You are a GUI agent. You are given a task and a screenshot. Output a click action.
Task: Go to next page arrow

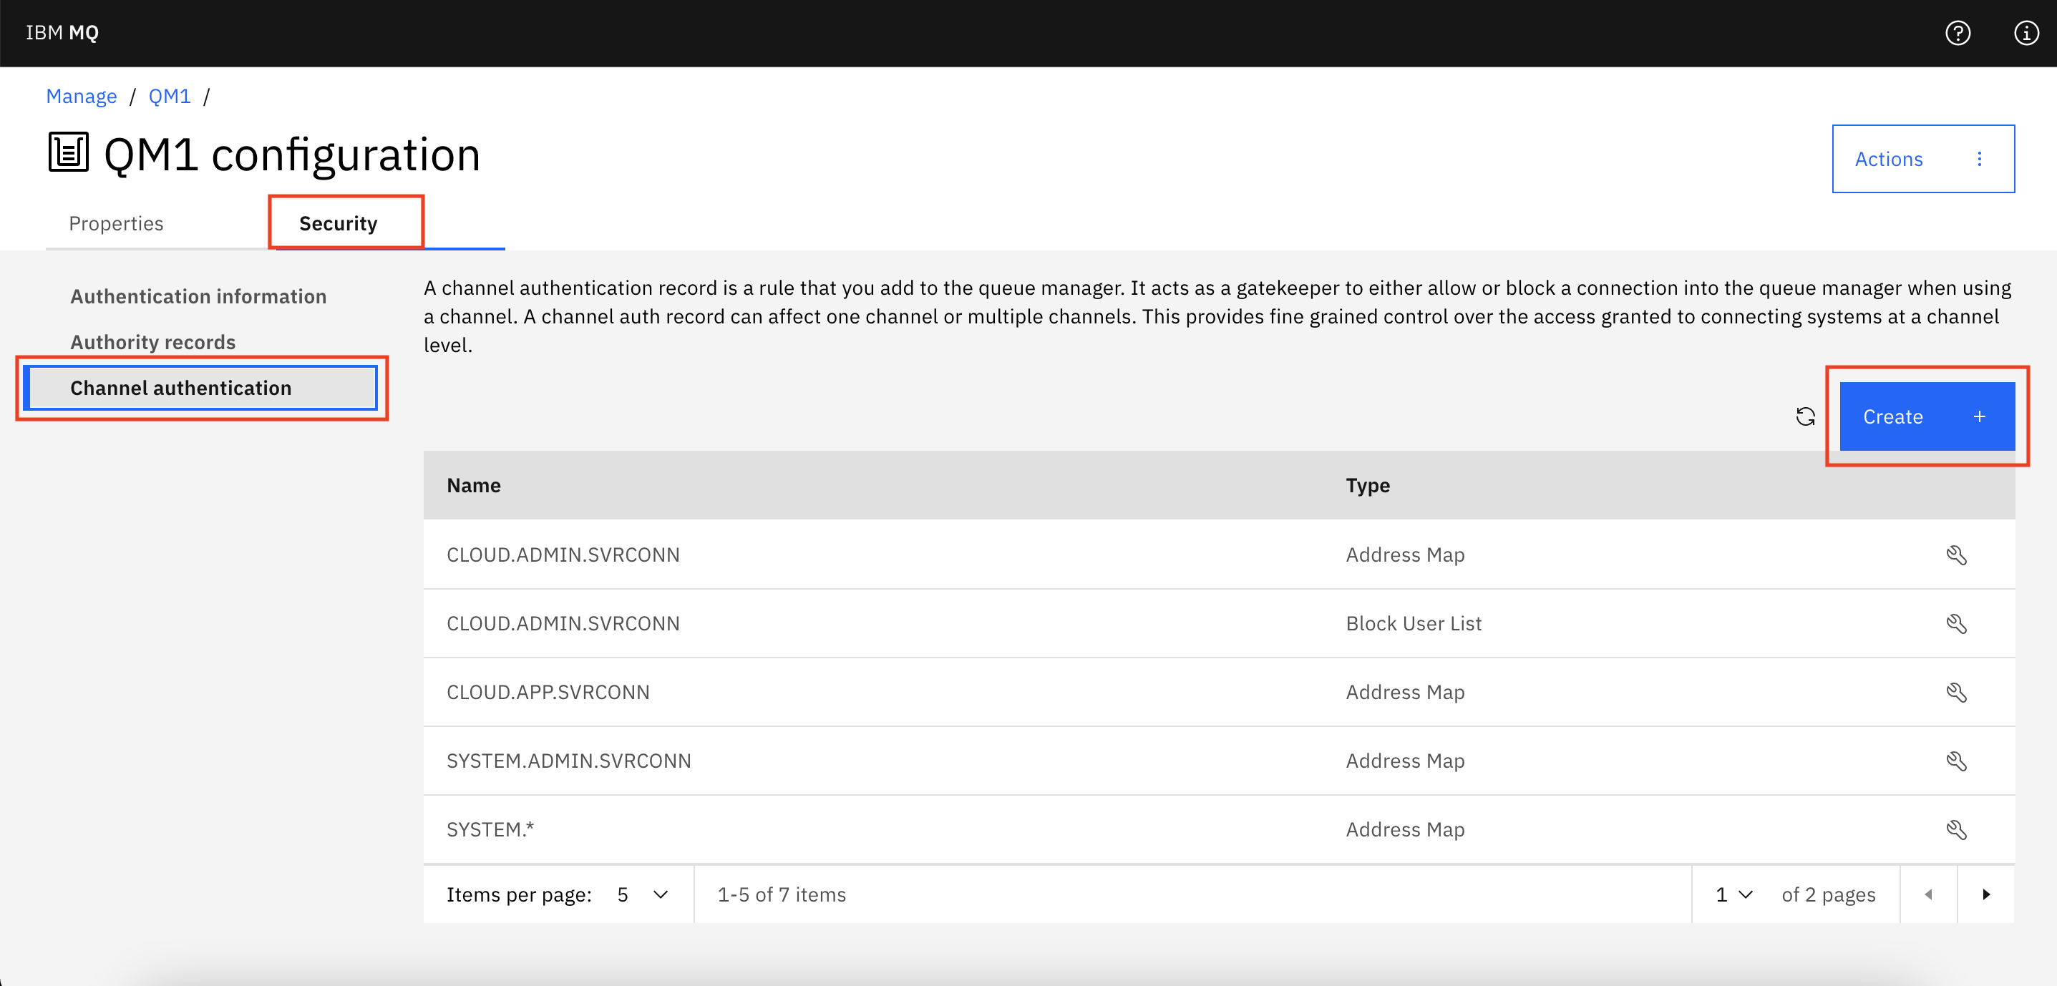[1986, 894]
